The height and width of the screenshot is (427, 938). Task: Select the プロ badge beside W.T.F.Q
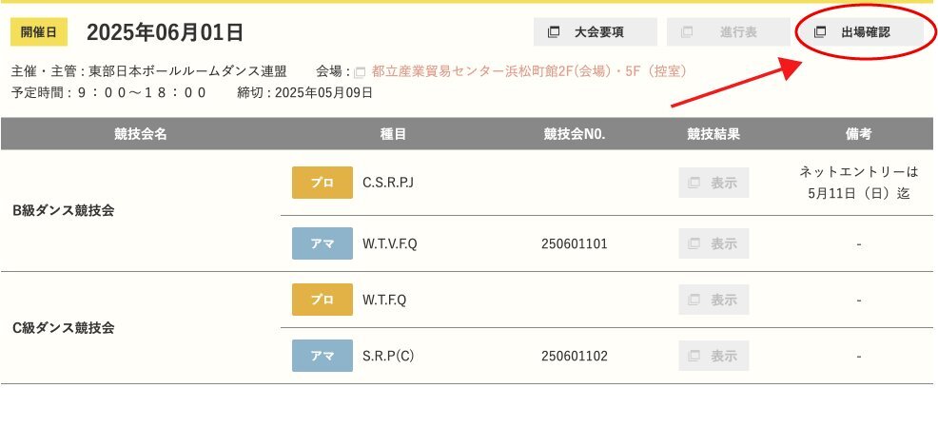click(x=322, y=300)
